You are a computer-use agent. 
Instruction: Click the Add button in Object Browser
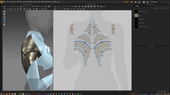pyautogui.click(x=157, y=8)
